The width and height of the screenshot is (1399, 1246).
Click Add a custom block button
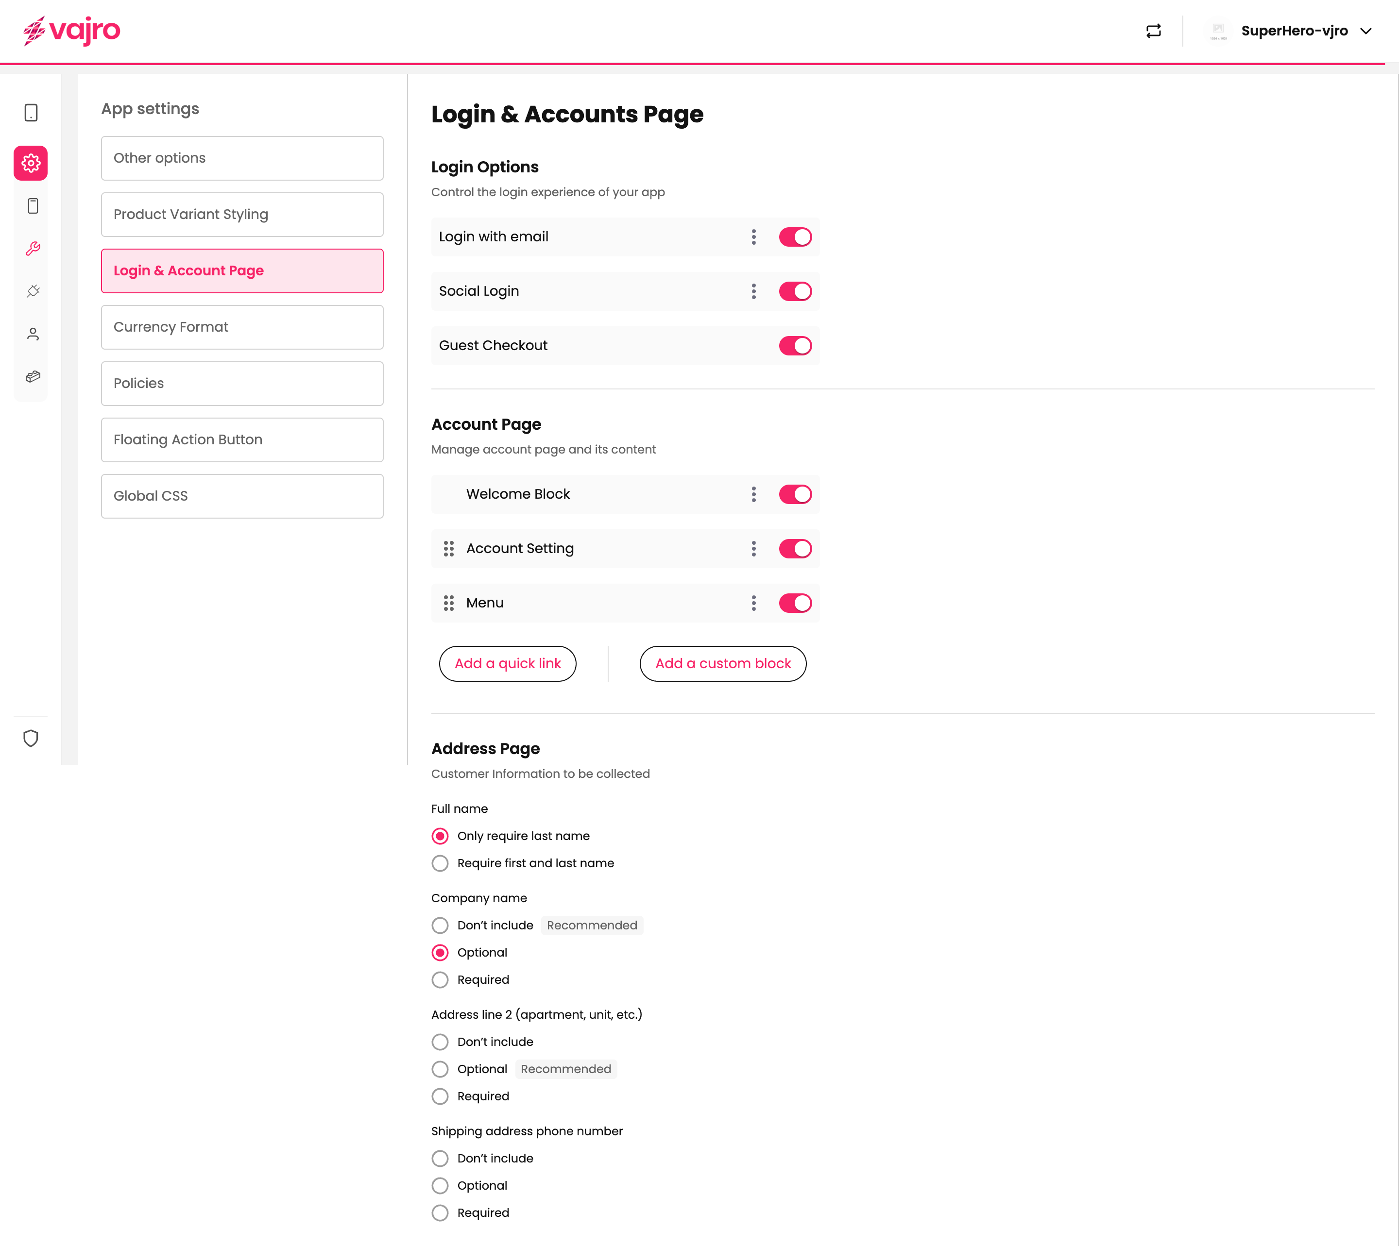[x=722, y=663]
